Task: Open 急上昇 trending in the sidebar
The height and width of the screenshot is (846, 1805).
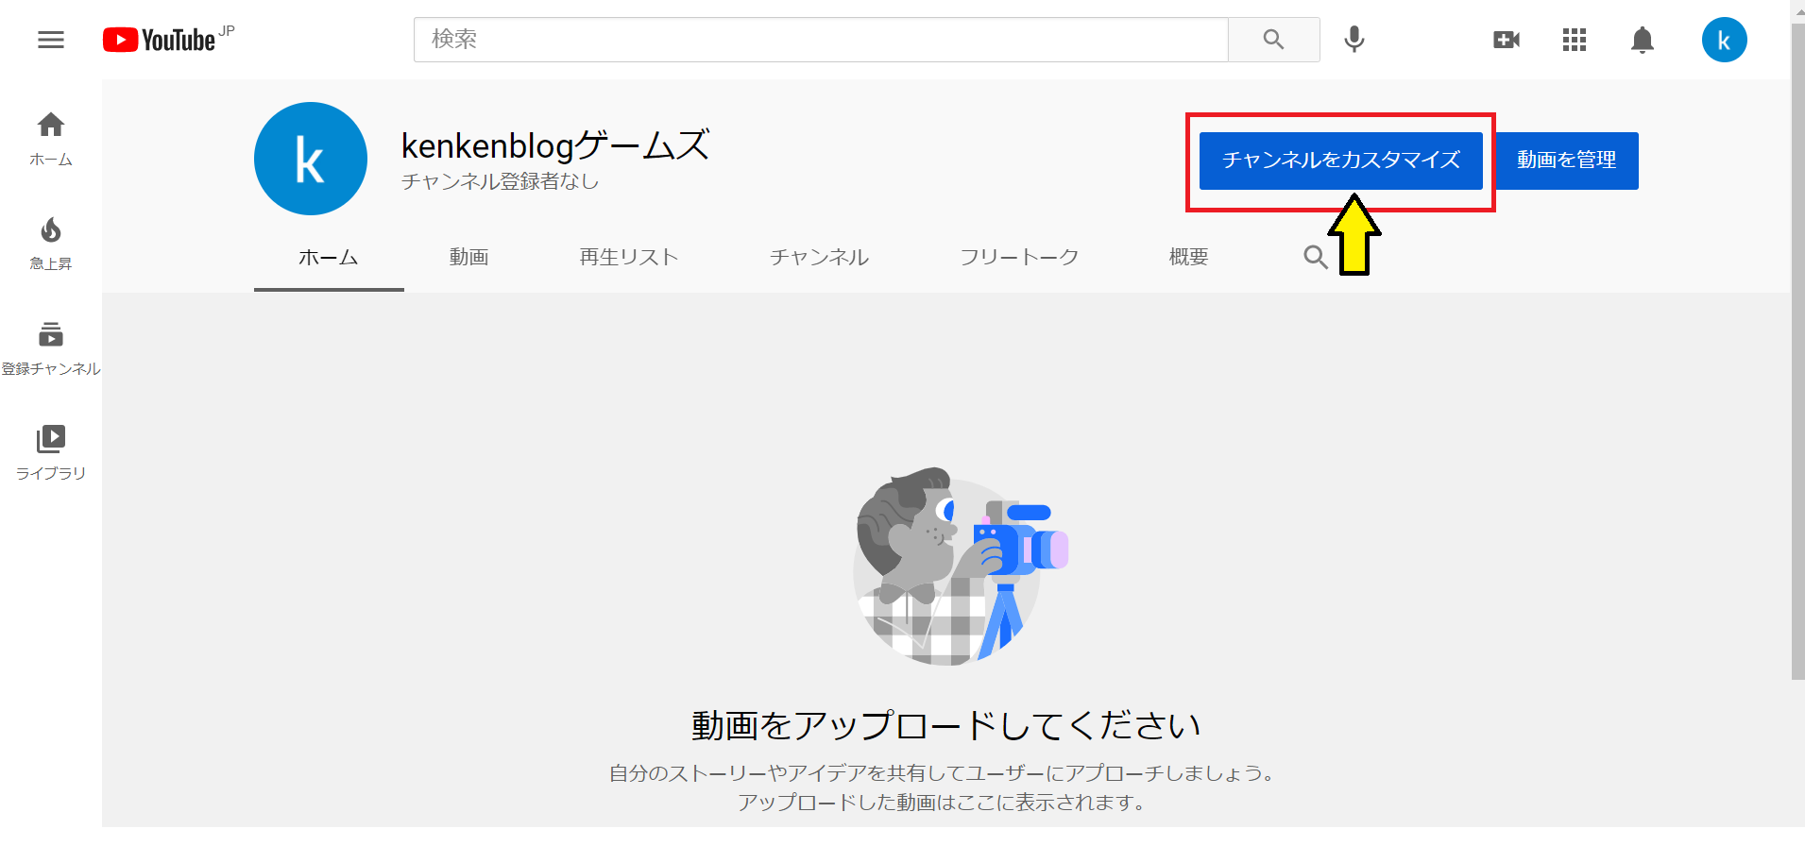Action: coord(51,244)
